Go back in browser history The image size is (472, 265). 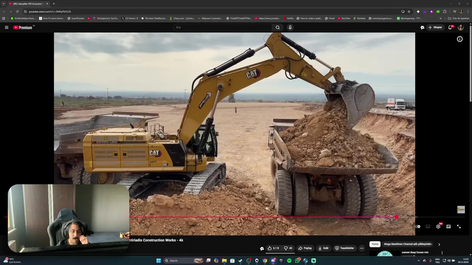pyautogui.click(x=4, y=11)
